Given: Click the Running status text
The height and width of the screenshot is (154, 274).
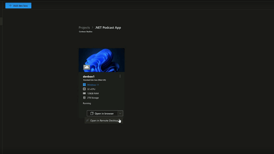Looking at the screenshot, I should click(x=87, y=103).
